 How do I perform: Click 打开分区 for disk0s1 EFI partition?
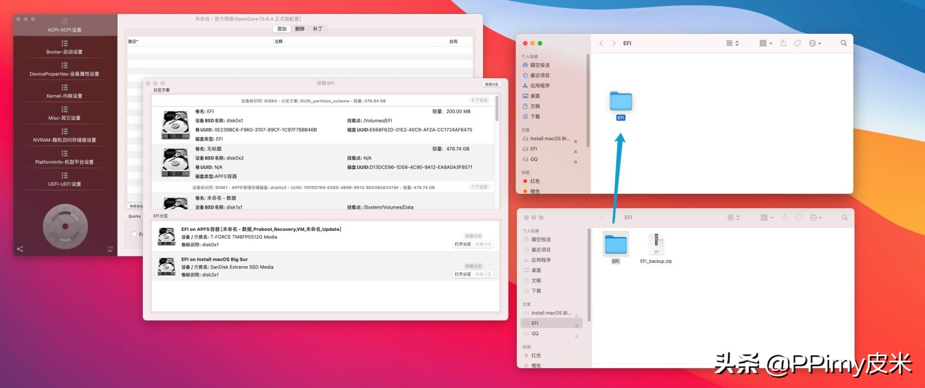[463, 244]
